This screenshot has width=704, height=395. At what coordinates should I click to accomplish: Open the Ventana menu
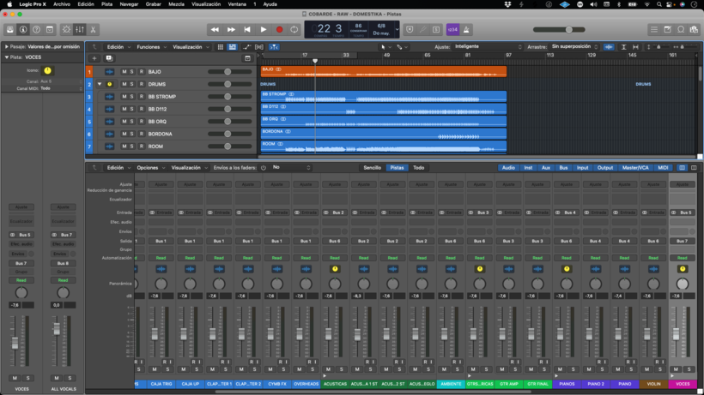pyautogui.click(x=237, y=4)
